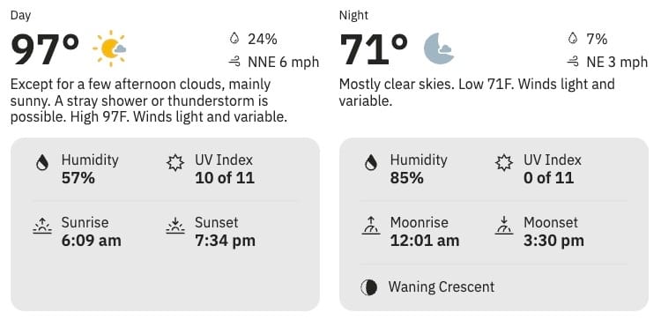Click the Waning Crescent label
The width and height of the screenshot is (661, 320).
[x=441, y=287]
